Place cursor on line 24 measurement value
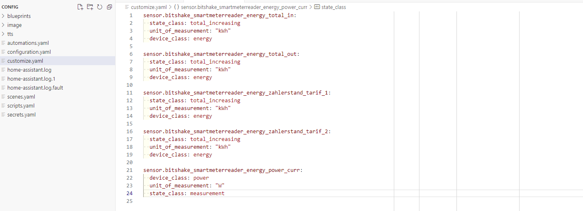 pyautogui.click(x=207, y=193)
